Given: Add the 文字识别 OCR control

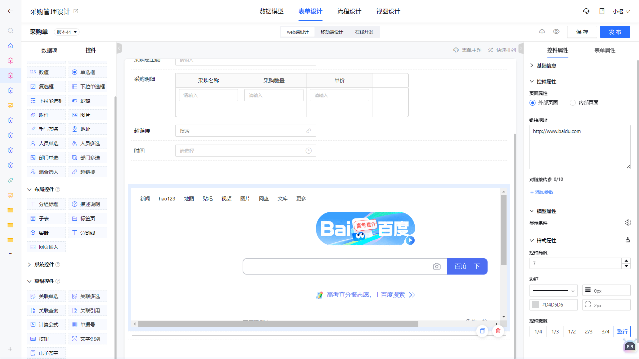Looking at the screenshot, I should [88, 339].
